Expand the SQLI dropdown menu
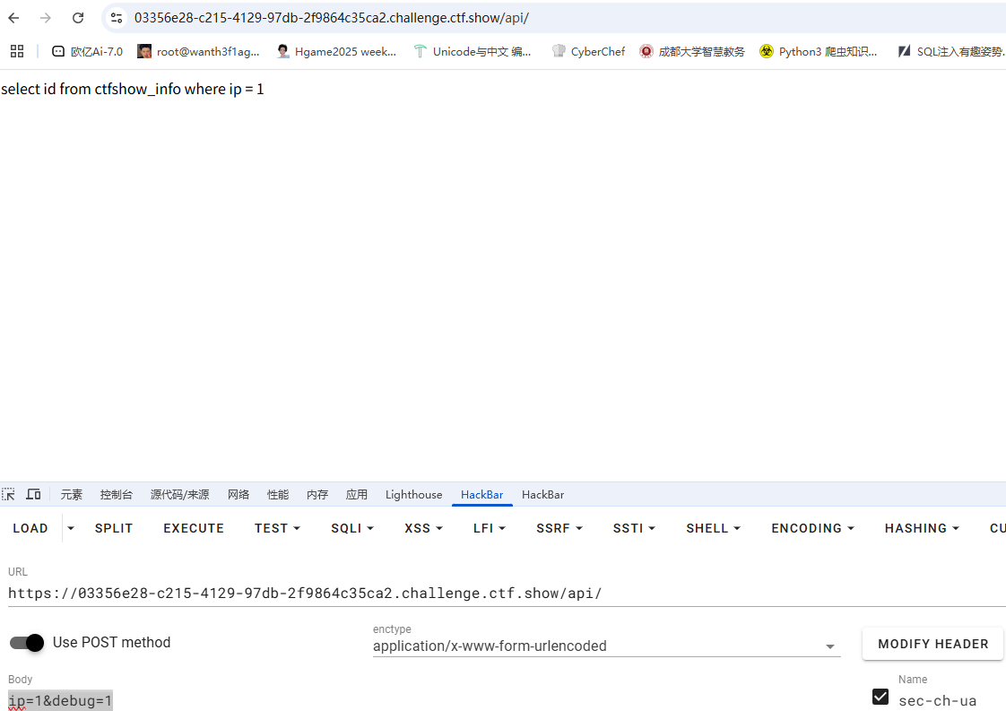The width and height of the screenshot is (1006, 711). pyautogui.click(x=352, y=528)
